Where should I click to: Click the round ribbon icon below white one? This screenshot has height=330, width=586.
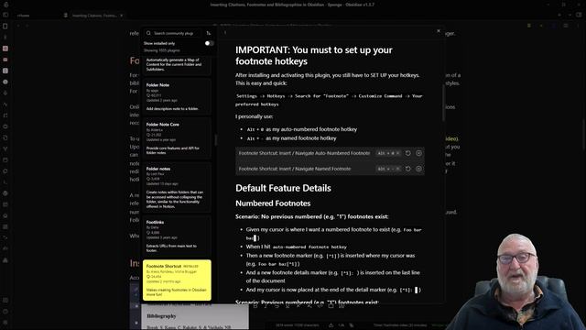[x=5, y=82]
